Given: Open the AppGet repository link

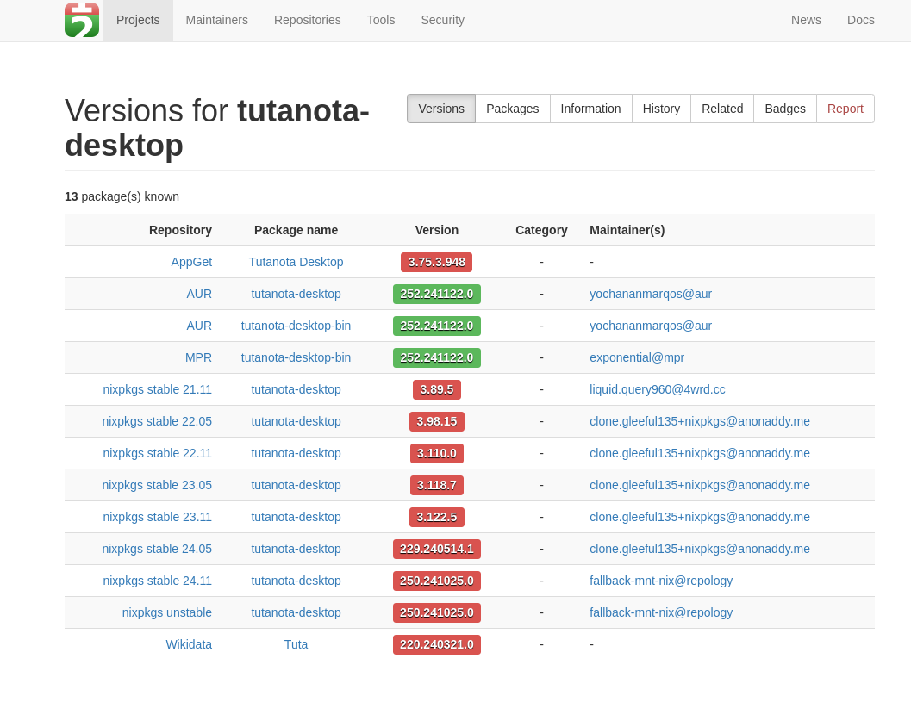Looking at the screenshot, I should (x=191, y=262).
